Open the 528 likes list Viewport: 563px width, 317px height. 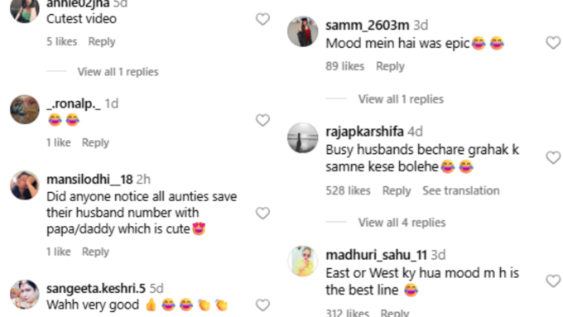click(x=348, y=190)
